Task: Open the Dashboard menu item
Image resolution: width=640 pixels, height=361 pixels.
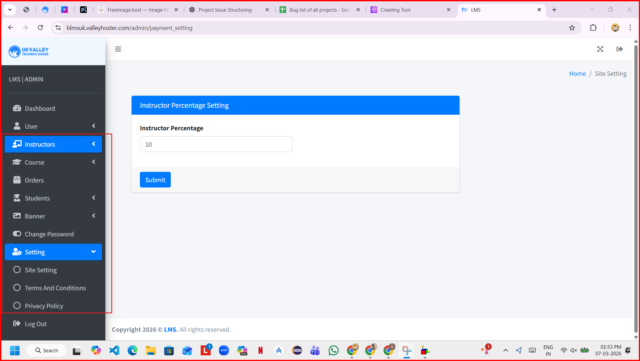Action: (53, 108)
